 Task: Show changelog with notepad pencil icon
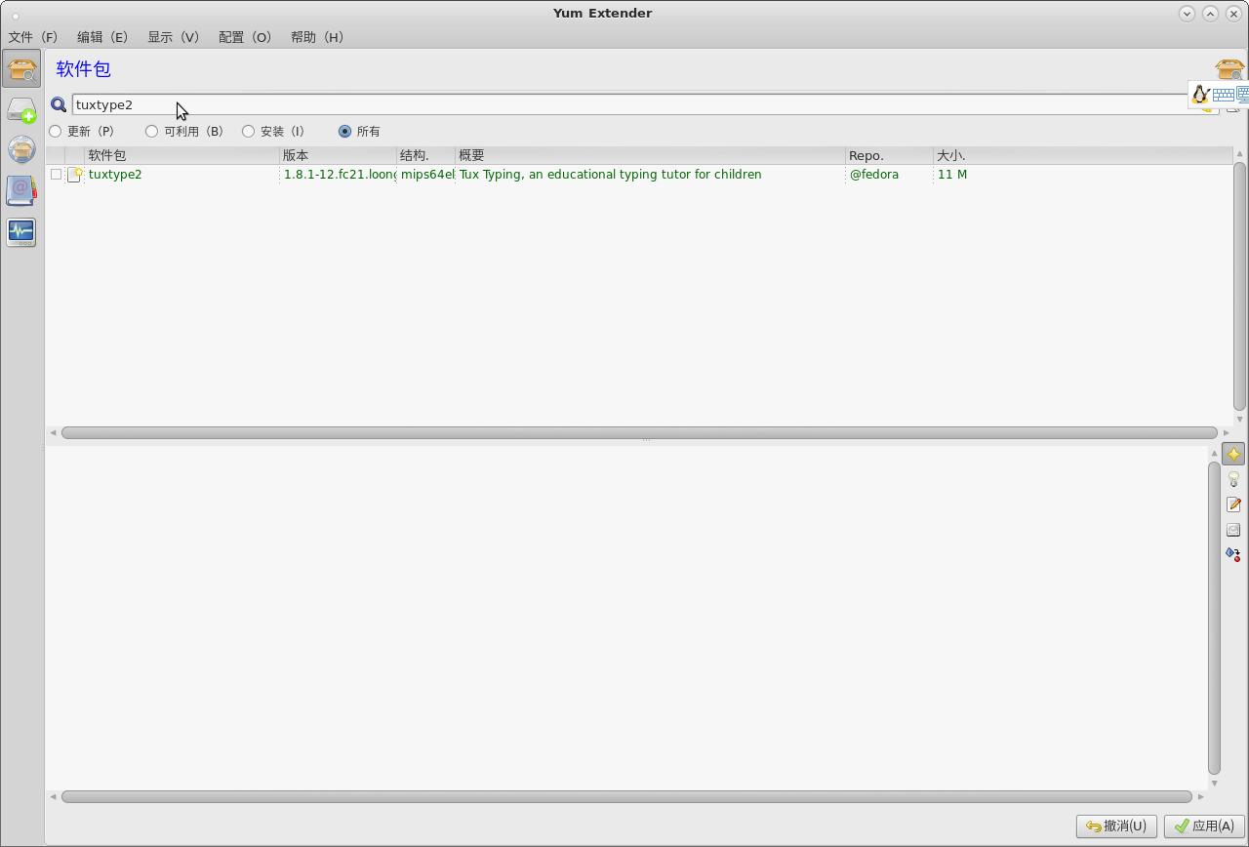point(1233,504)
